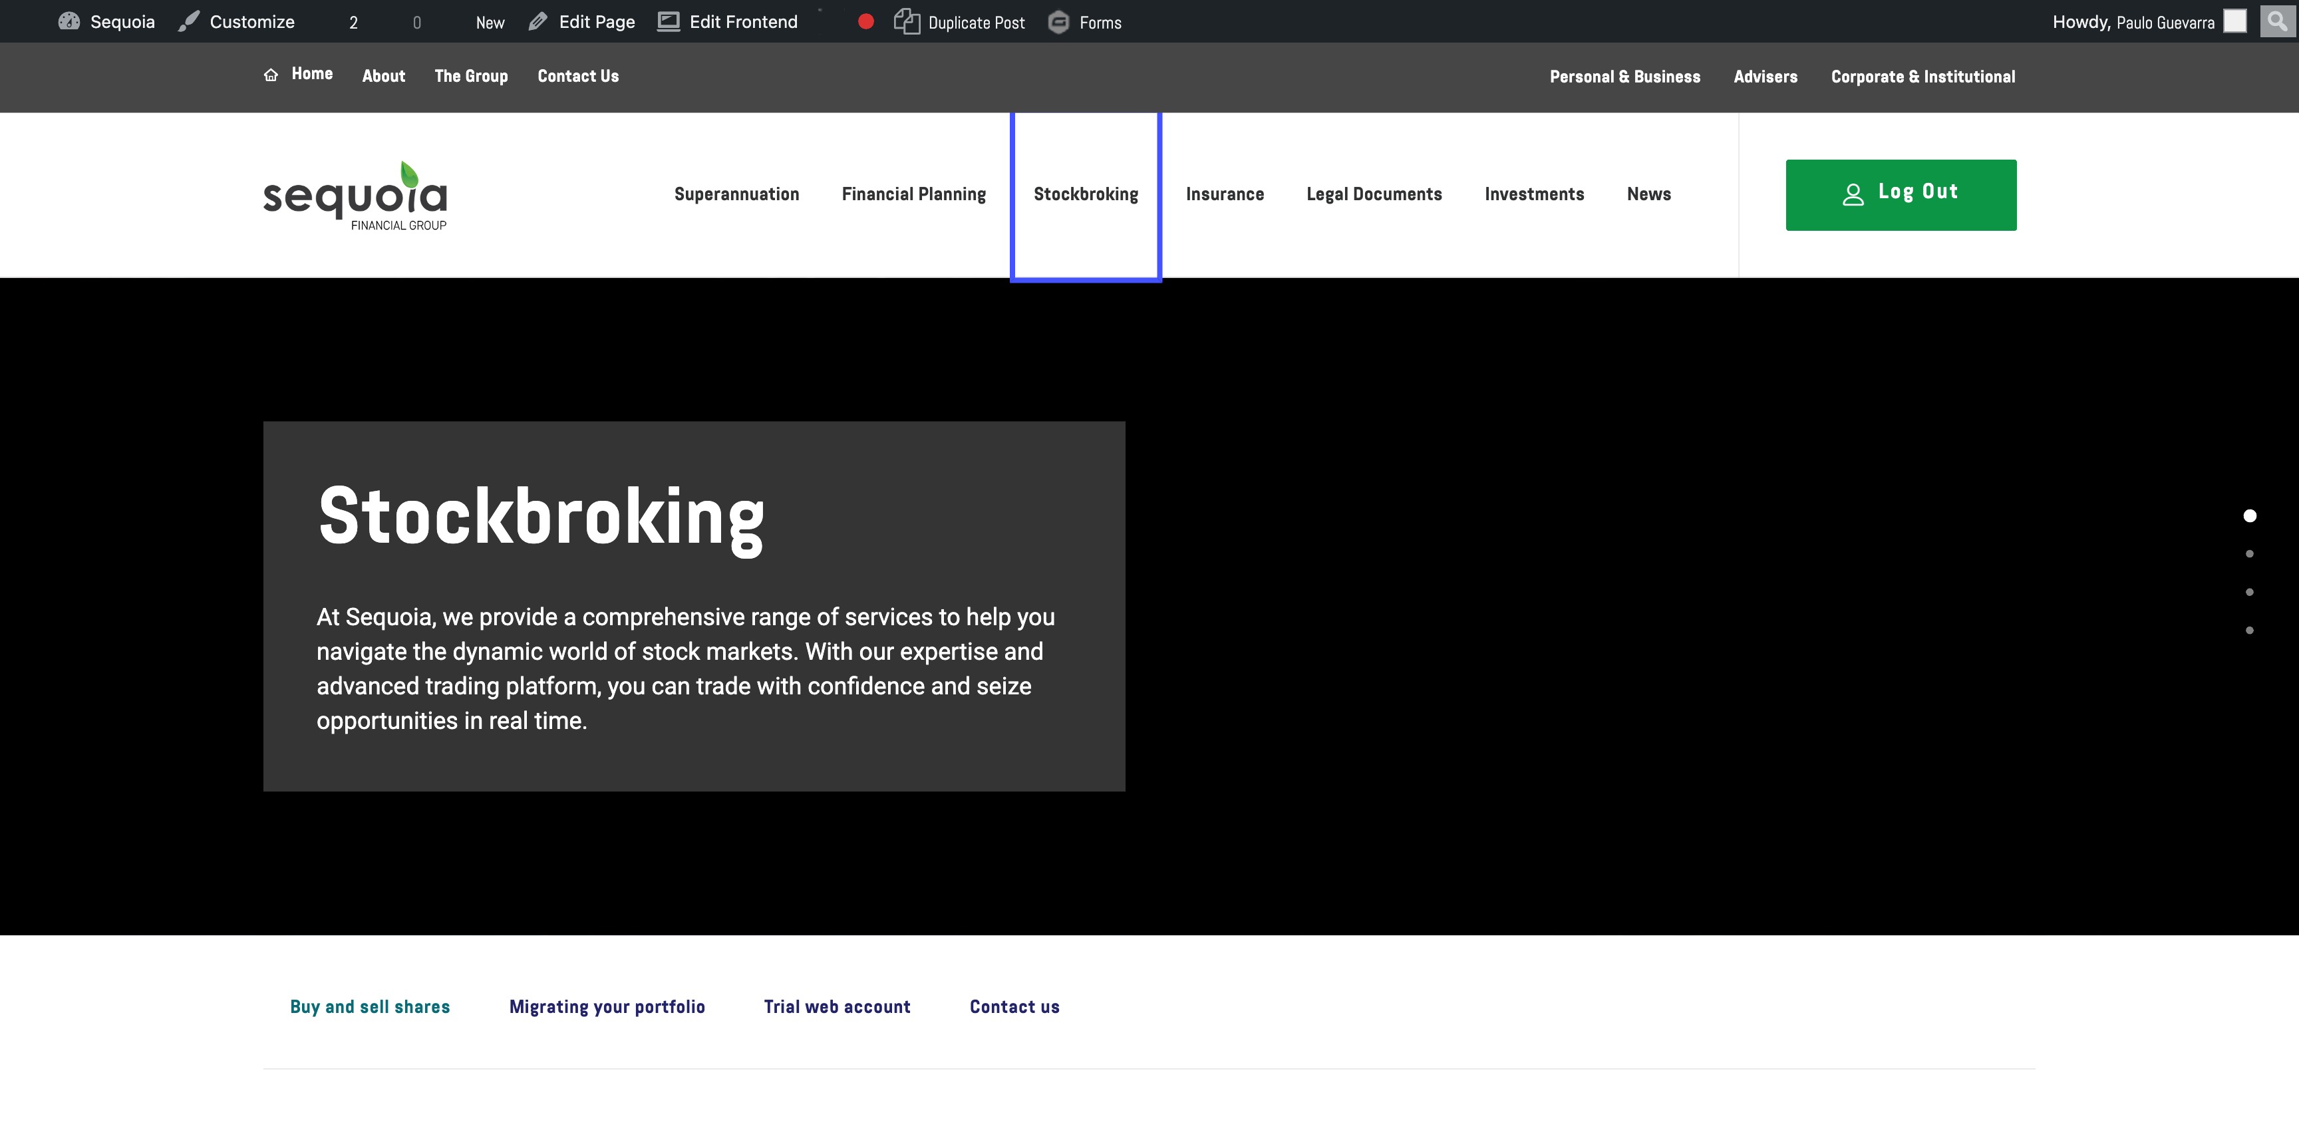Viewport: 2299px width, 1144px height.
Task: Click the red status indicator dot
Action: [x=865, y=21]
